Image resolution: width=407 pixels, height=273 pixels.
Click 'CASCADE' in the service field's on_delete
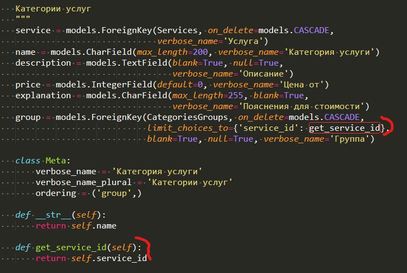pos(312,30)
